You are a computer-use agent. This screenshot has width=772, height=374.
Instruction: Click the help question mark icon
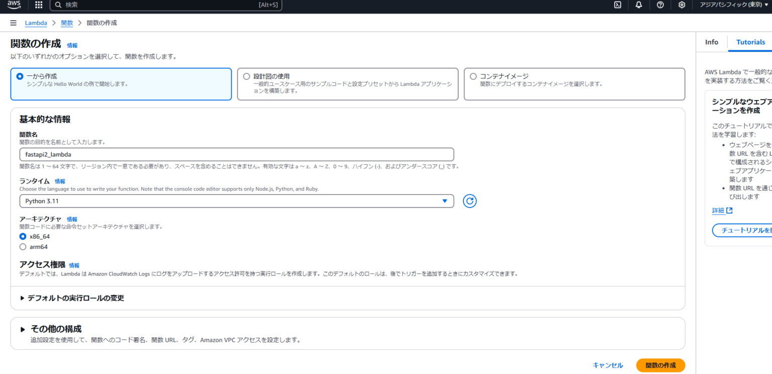pyautogui.click(x=660, y=5)
